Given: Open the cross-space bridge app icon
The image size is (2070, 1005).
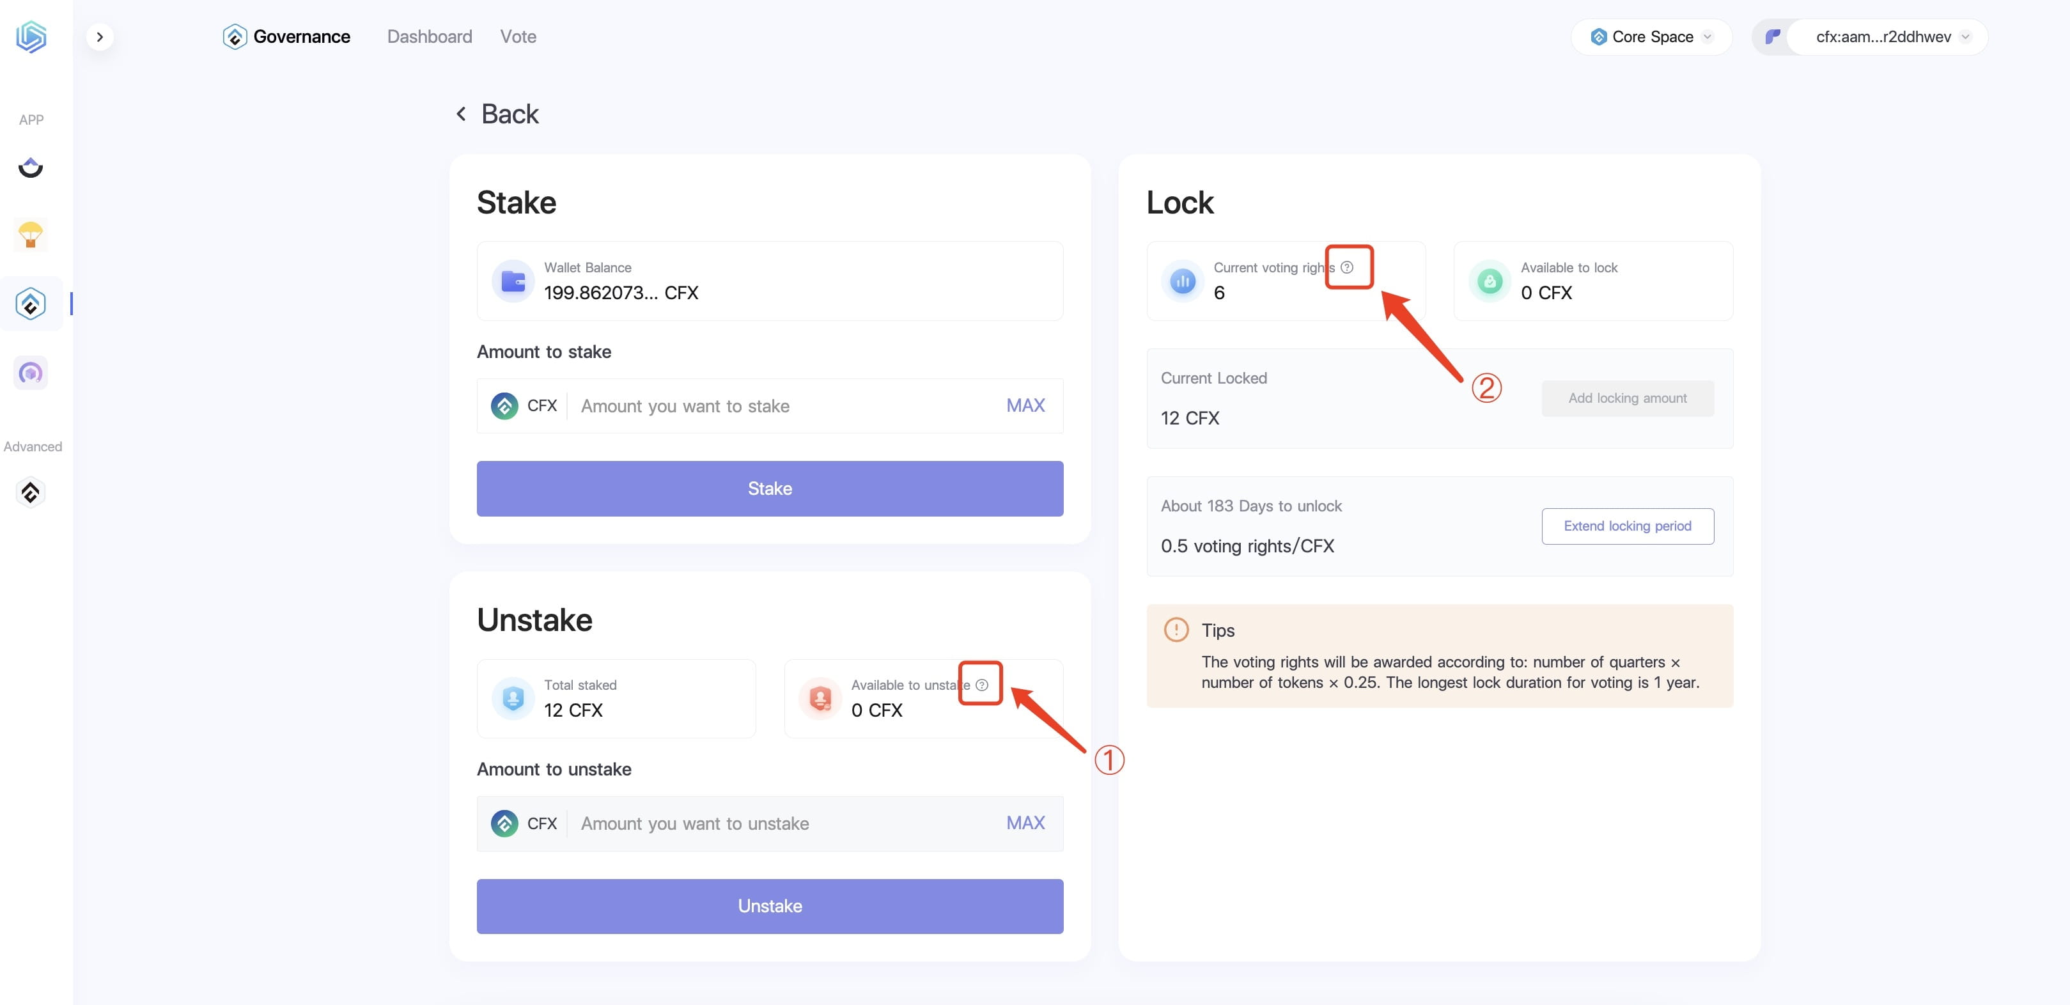Looking at the screenshot, I should [31, 167].
